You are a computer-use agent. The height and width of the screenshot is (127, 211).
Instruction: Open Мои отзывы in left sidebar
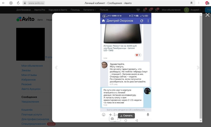point(29,75)
